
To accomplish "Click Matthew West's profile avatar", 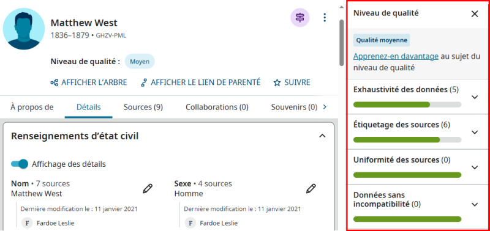I will click(24, 29).
